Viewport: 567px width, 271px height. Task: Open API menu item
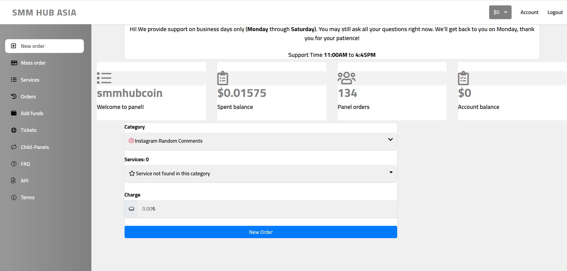coord(44,181)
